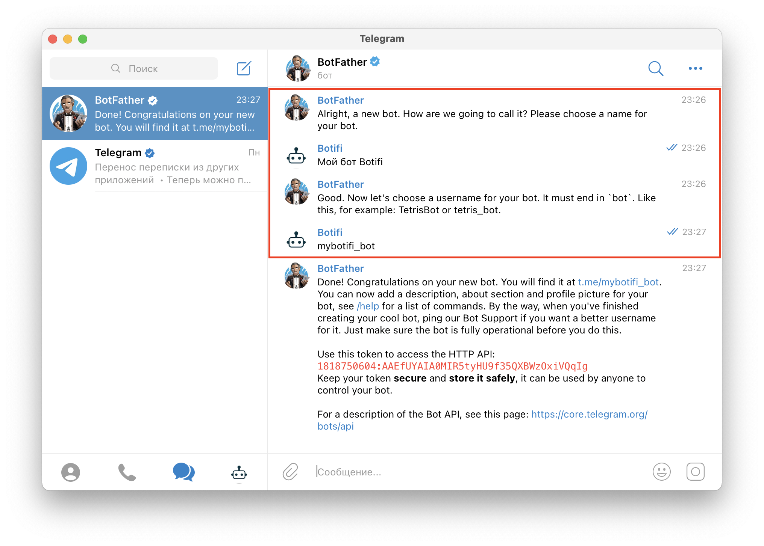Click the green maximize window button
764x546 pixels.
(x=83, y=39)
